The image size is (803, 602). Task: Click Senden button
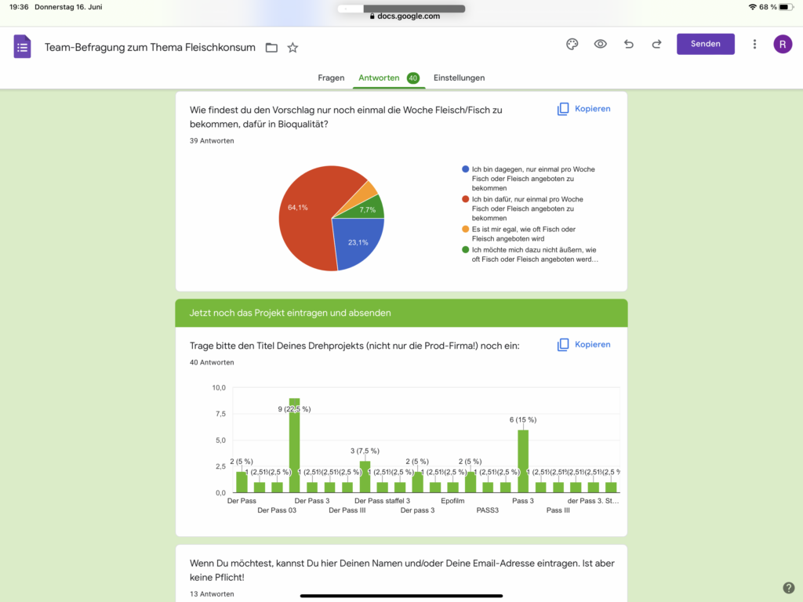click(705, 44)
